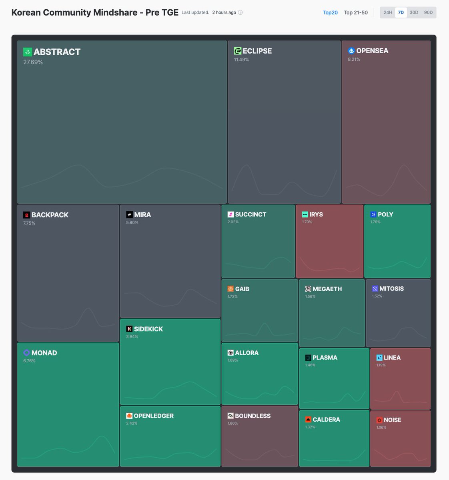
Task: Click the 3.94% Sidekick value
Action: coord(132,336)
